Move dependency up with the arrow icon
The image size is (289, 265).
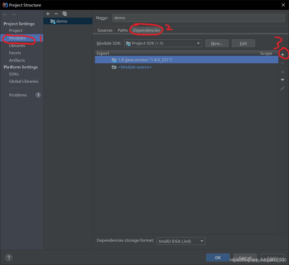[283, 72]
